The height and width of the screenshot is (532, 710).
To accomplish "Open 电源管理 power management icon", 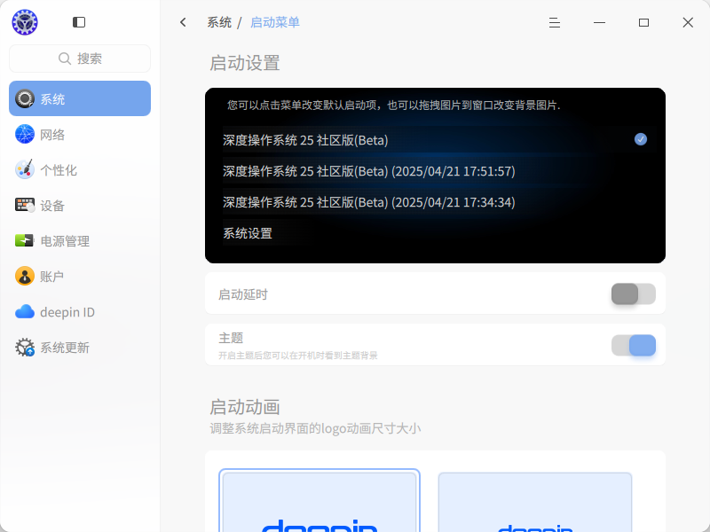I will click(x=25, y=240).
